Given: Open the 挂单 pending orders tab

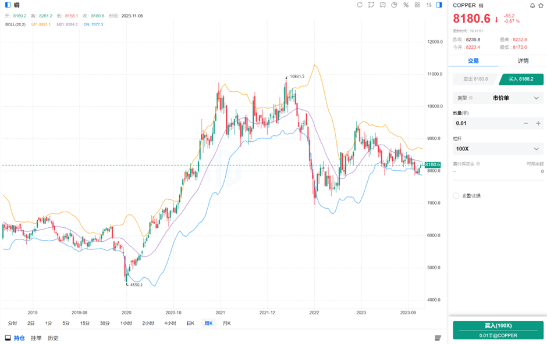Looking at the screenshot, I should tap(36, 338).
